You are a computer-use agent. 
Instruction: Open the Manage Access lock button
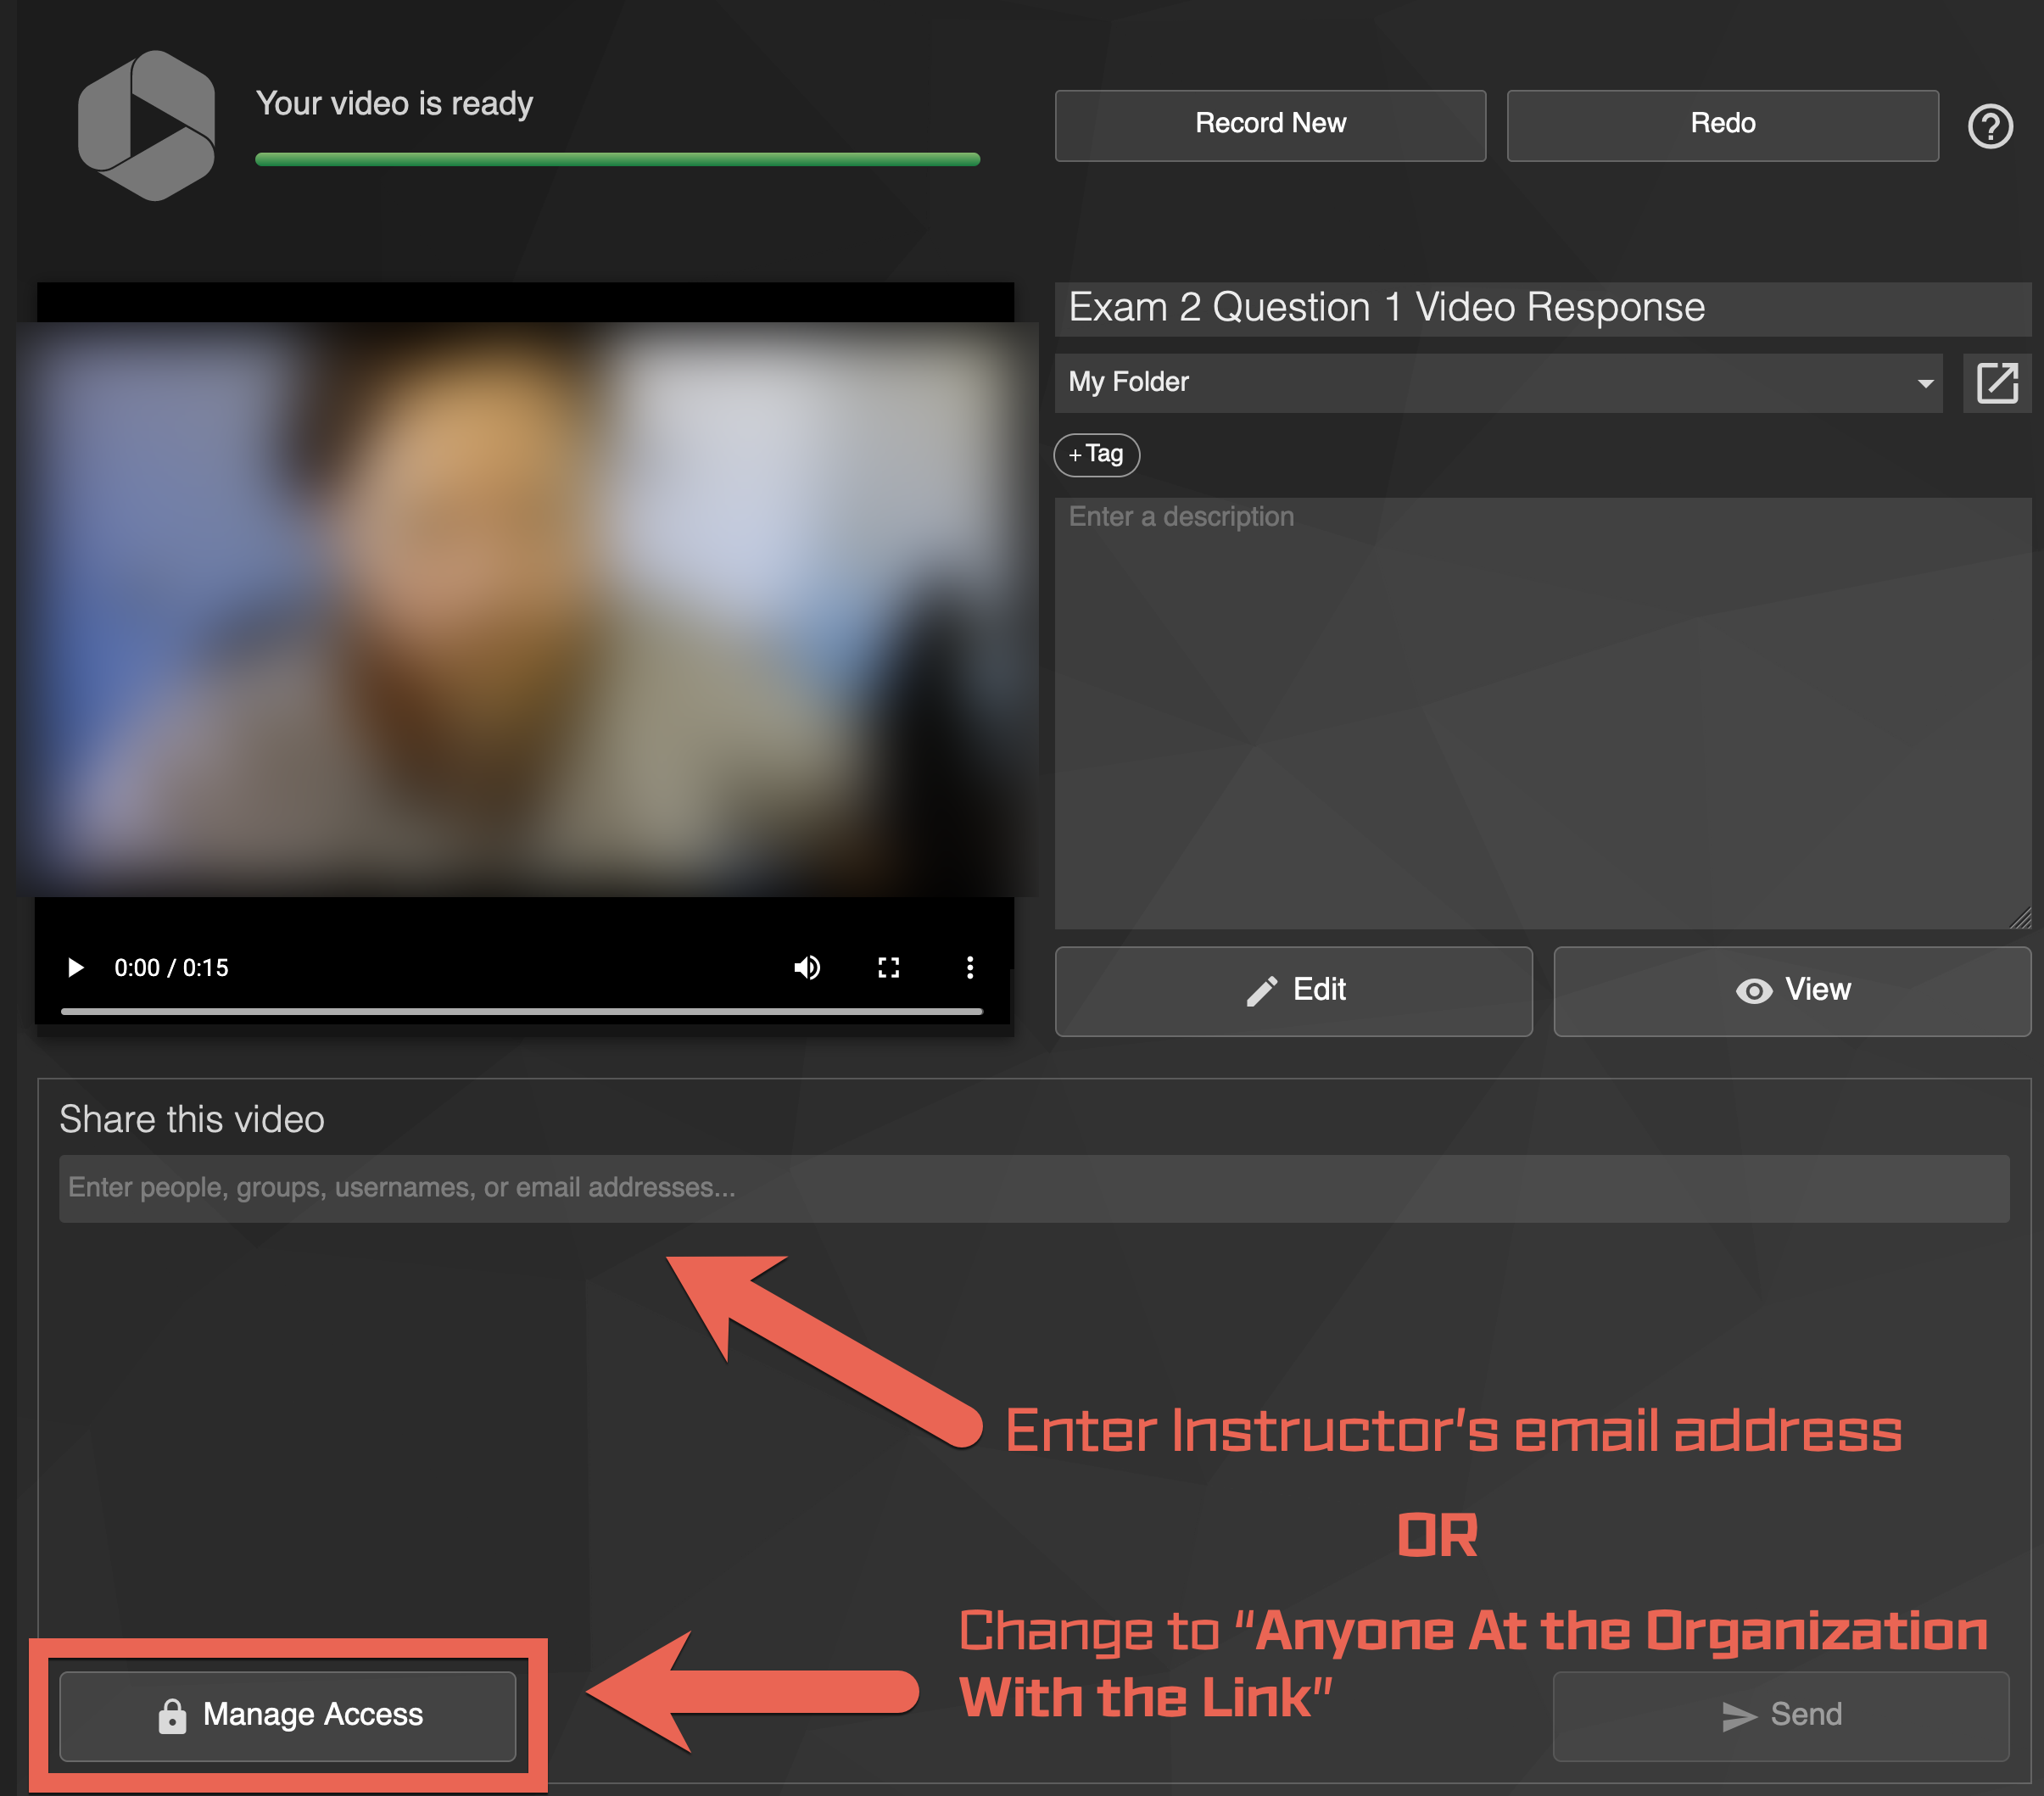tap(288, 1714)
